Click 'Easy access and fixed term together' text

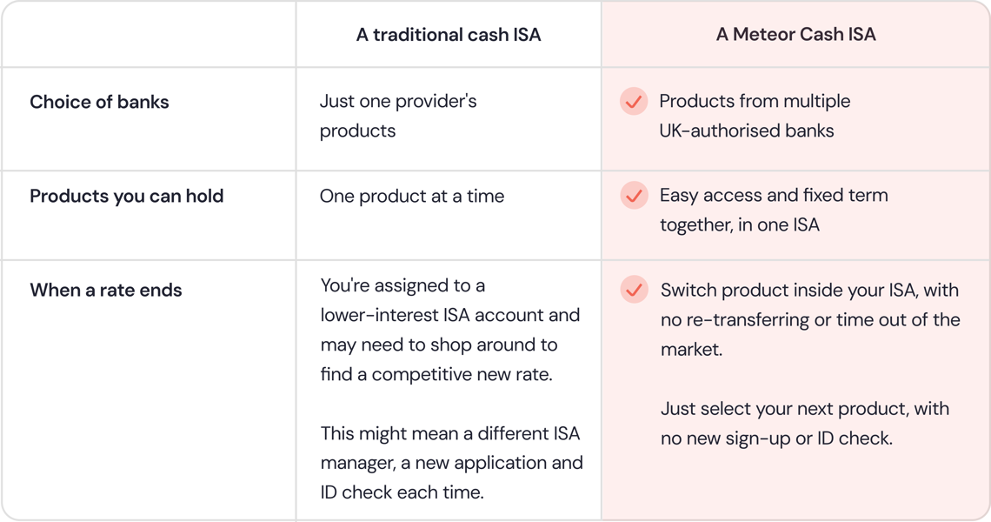774,210
